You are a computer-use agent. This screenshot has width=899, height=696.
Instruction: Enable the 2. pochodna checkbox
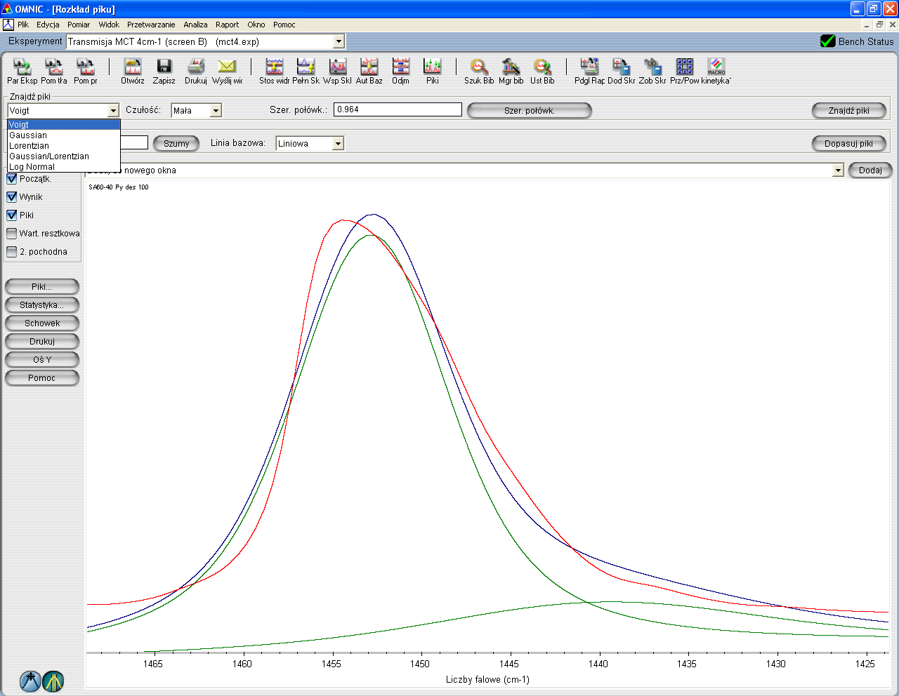pyautogui.click(x=12, y=252)
